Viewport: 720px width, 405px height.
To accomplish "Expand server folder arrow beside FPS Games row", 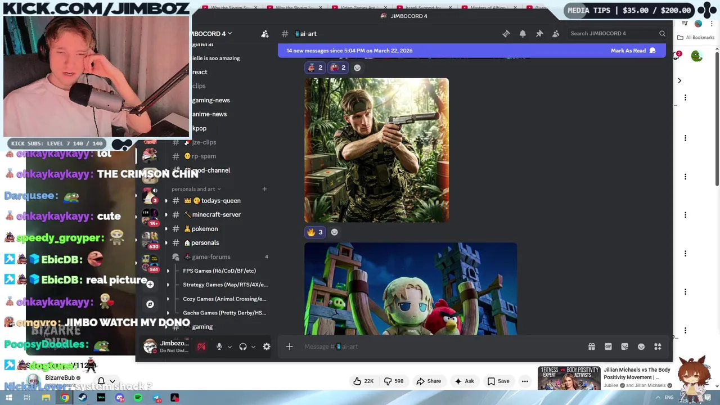I will tap(168, 271).
